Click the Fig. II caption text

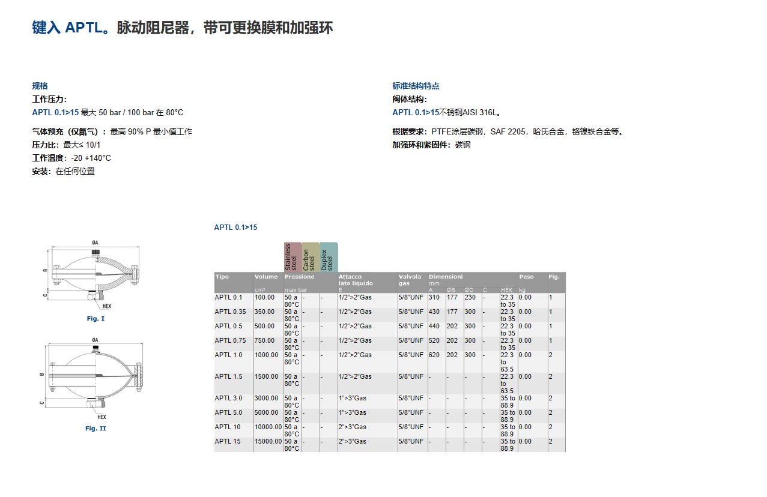(95, 429)
